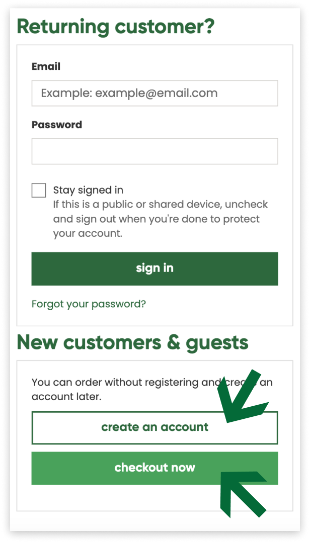Click the bold Email field label
310x543 pixels.
(x=46, y=66)
